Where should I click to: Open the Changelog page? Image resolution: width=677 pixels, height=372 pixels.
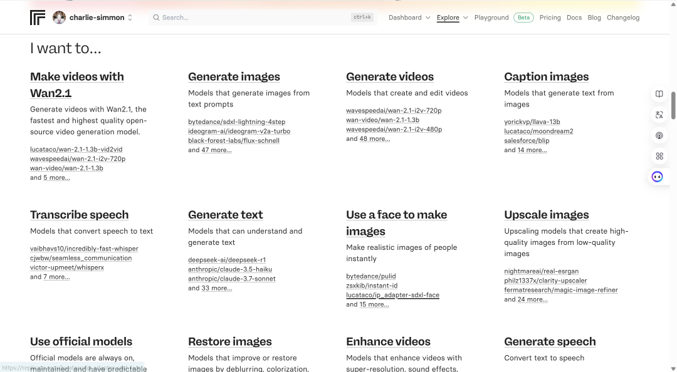point(623,18)
